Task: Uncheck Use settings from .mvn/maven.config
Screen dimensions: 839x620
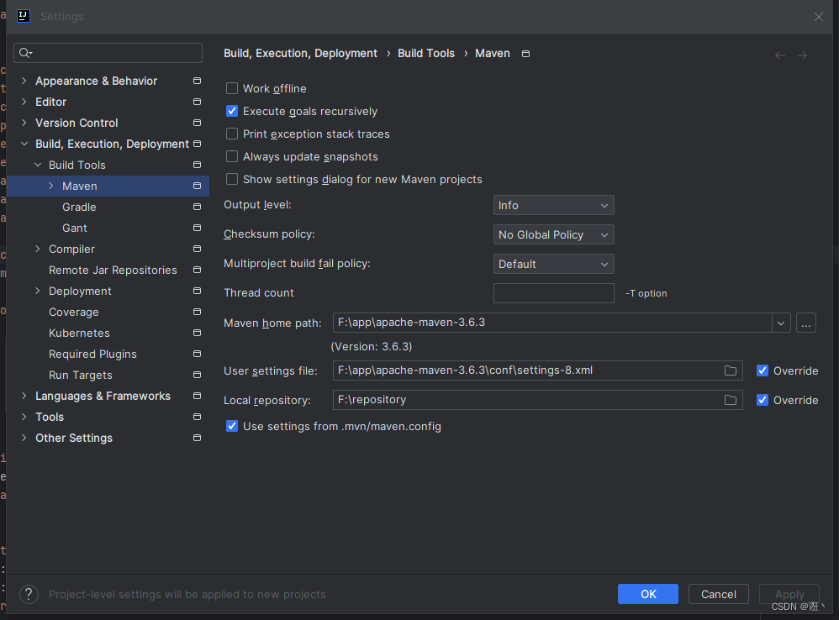Action: tap(232, 427)
